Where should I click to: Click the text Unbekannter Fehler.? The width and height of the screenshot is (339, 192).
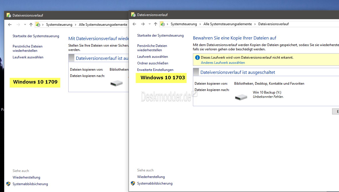pyautogui.click(x=268, y=96)
